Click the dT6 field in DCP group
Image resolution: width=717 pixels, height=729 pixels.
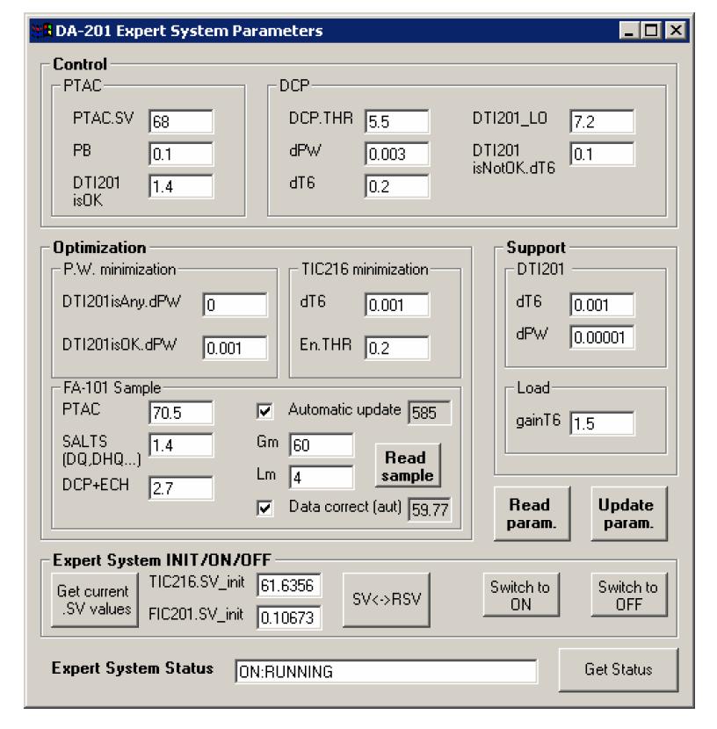397,187
